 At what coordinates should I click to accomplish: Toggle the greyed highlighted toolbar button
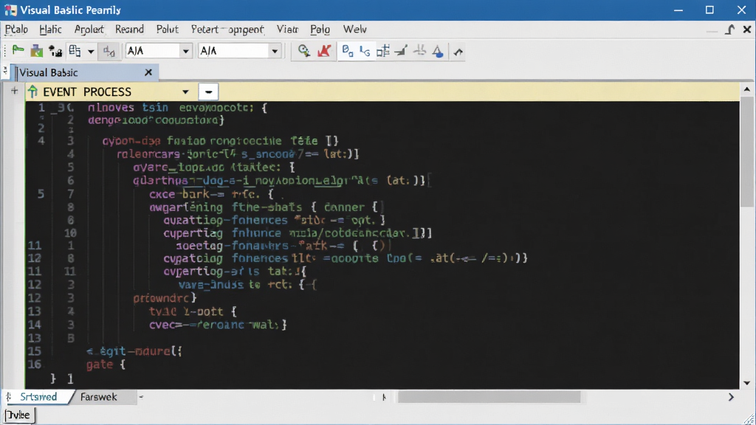click(109, 51)
